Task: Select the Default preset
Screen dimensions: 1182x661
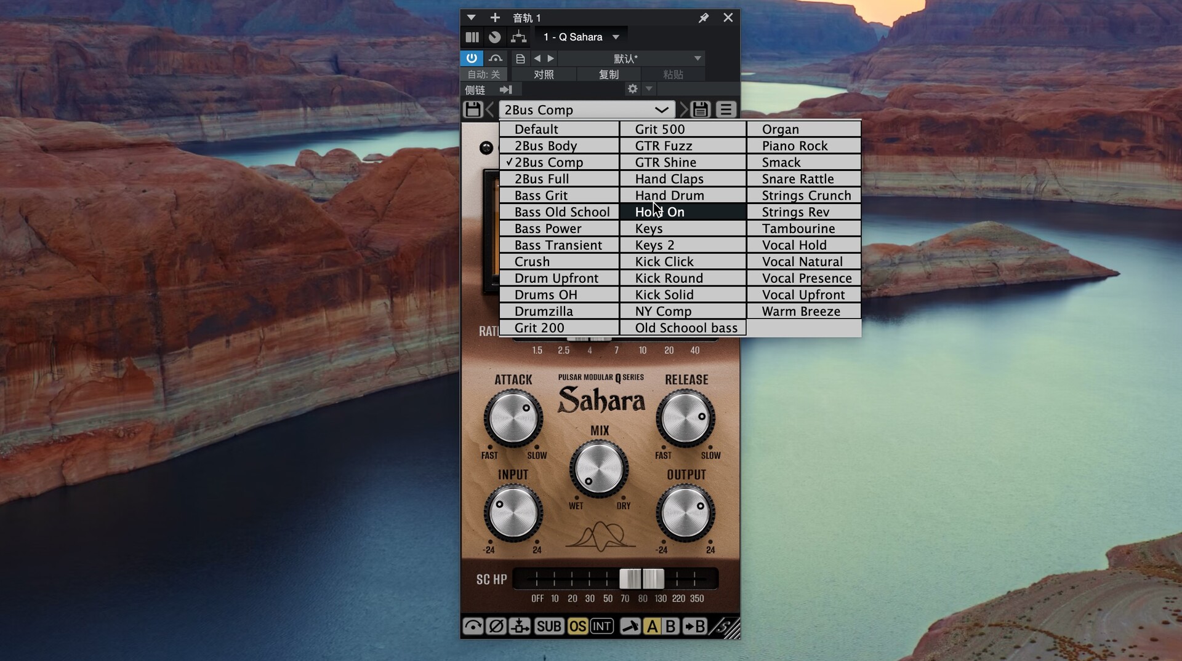Action: 559,129
